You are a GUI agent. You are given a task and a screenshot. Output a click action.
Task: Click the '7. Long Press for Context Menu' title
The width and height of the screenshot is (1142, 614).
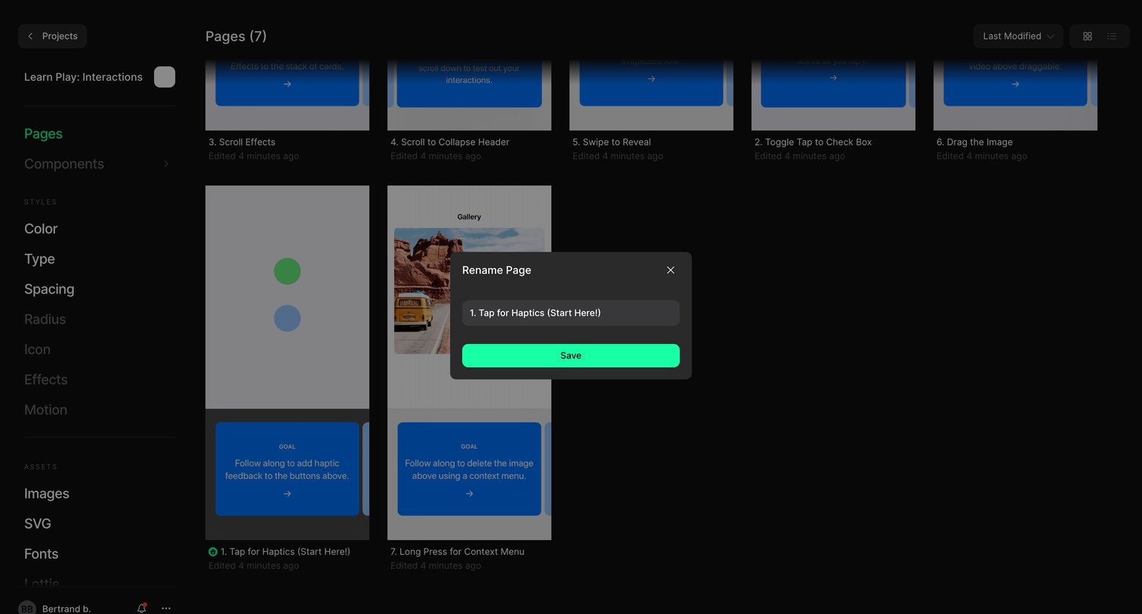pyautogui.click(x=457, y=551)
